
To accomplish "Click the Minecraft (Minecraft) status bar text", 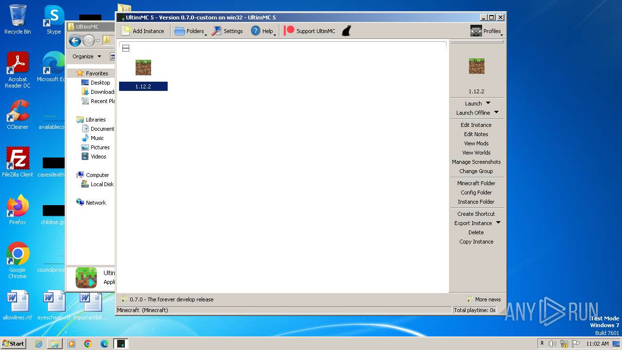I will pos(142,310).
